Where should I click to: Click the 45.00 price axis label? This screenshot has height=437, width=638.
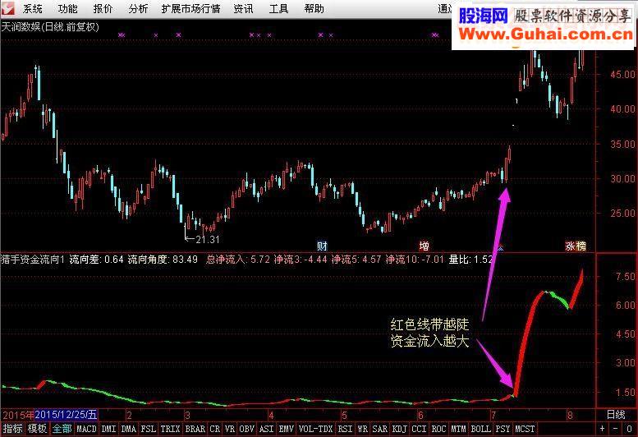[622, 75]
